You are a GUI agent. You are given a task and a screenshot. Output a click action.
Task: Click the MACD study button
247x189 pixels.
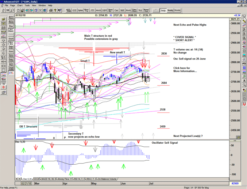[x=98, y=11]
